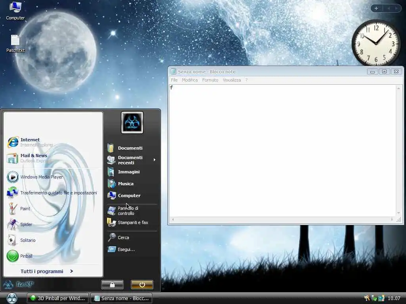Open the ? help menu in Blocco note

pos(247,80)
